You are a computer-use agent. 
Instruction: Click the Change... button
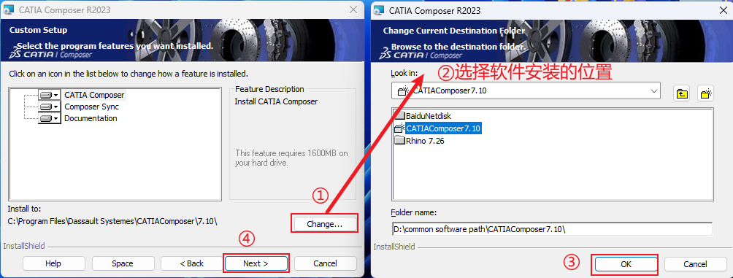(324, 224)
